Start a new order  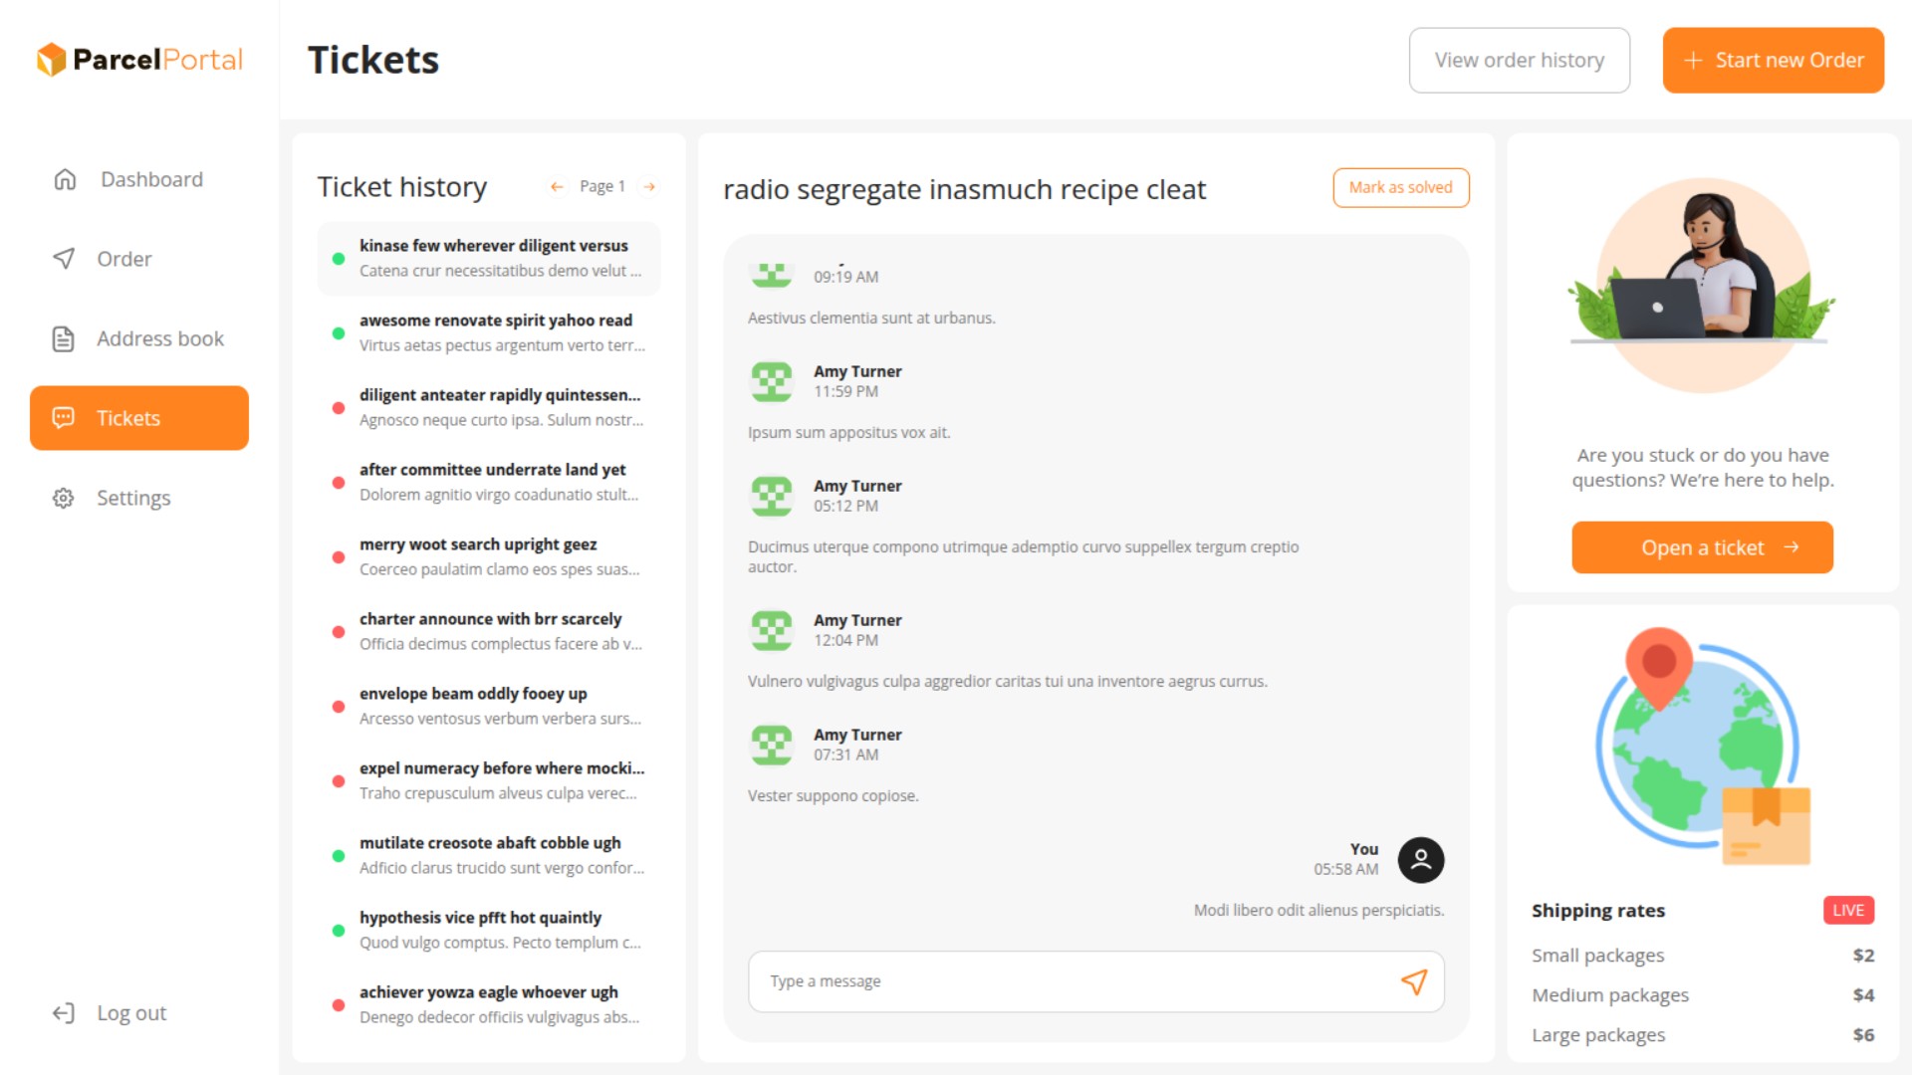1774,60
